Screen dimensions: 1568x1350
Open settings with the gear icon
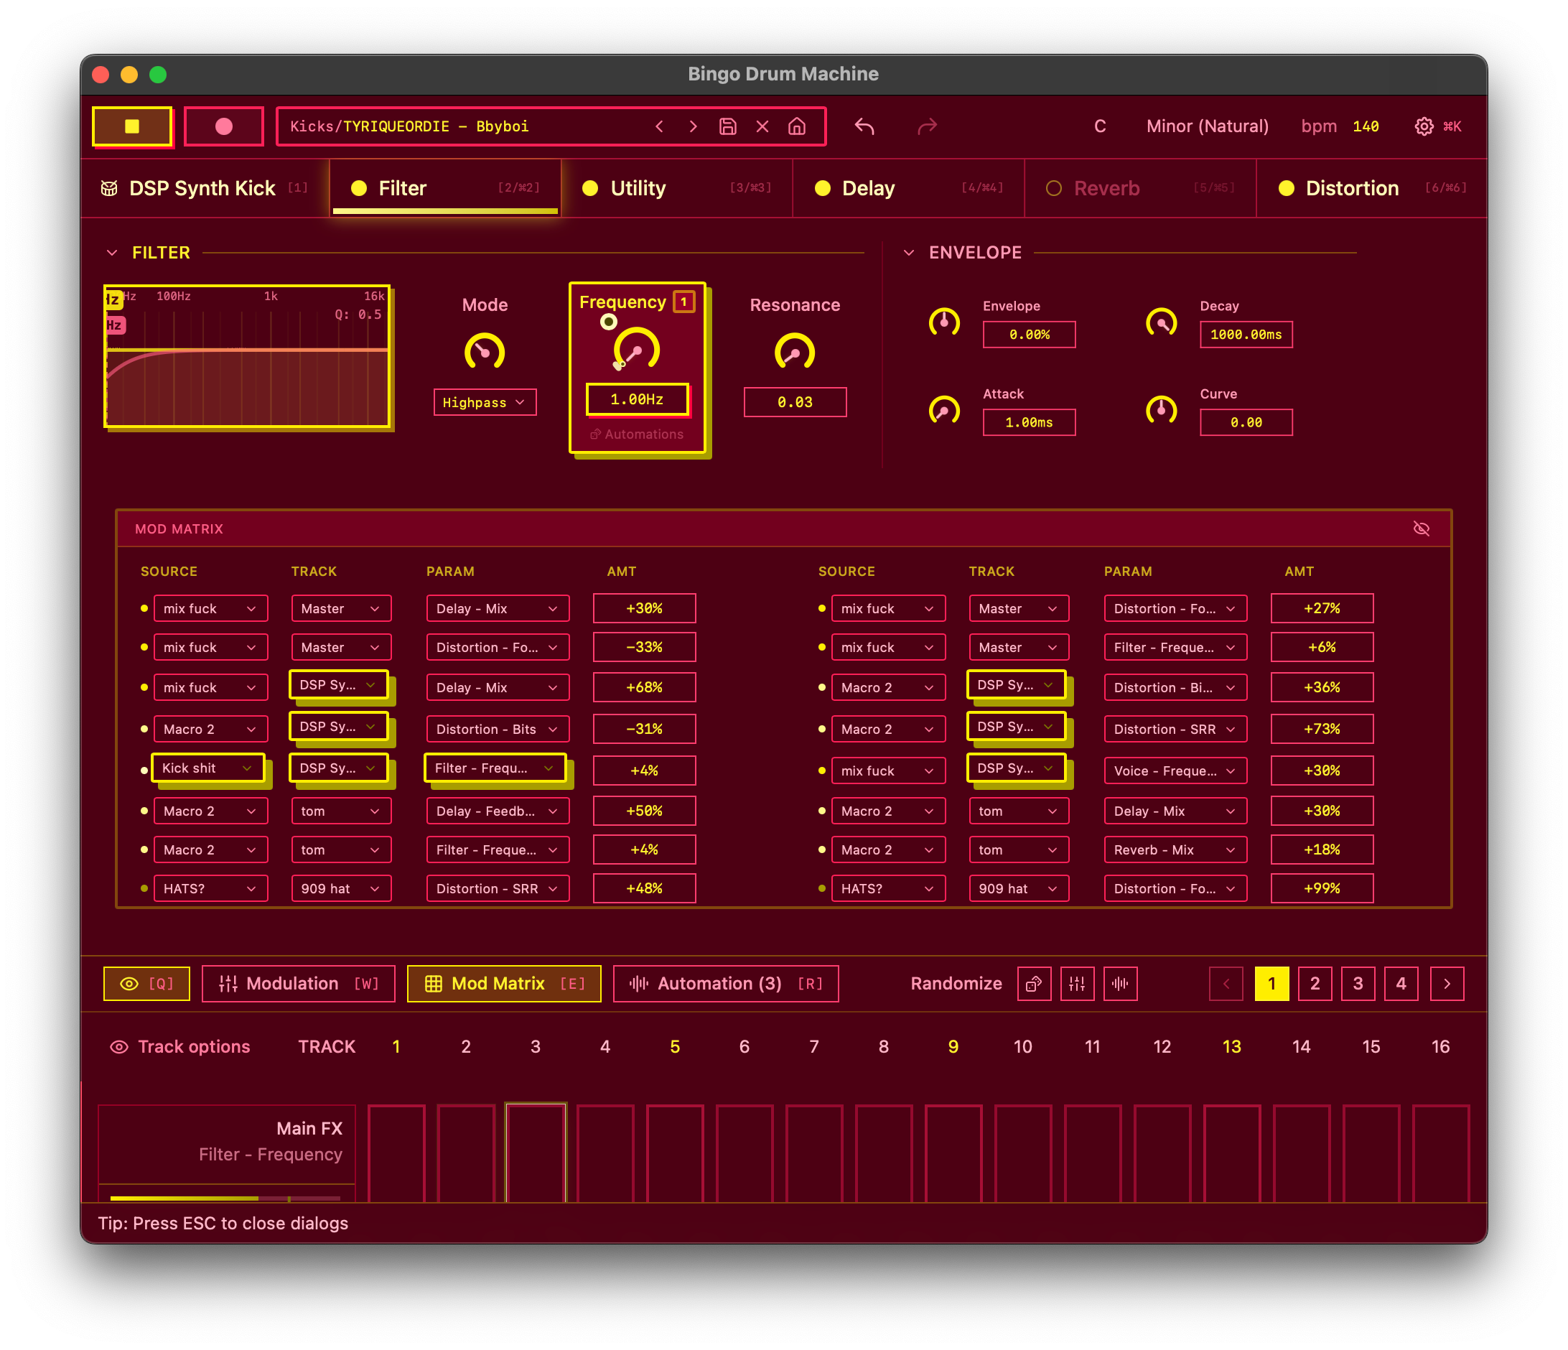coord(1424,126)
